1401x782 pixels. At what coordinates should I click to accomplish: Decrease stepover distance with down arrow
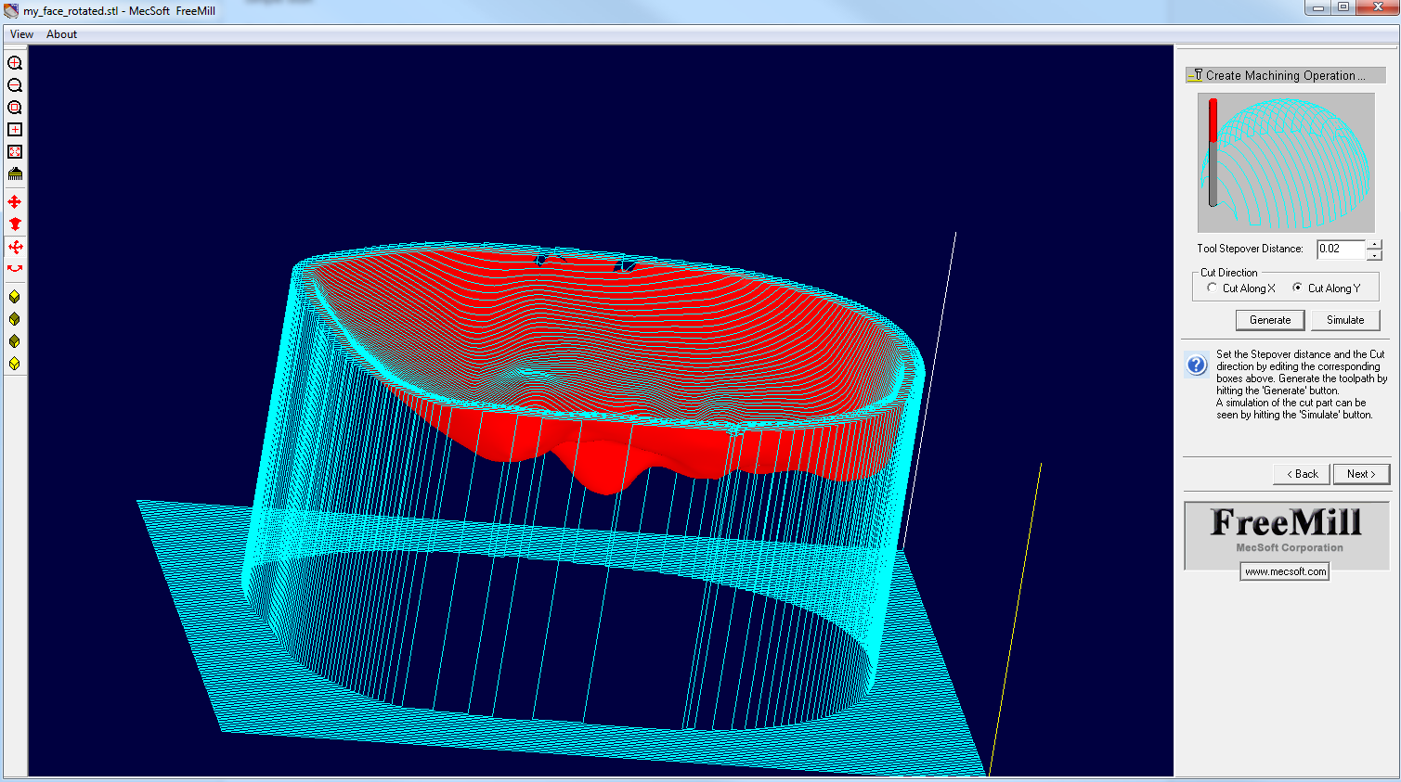point(1374,254)
